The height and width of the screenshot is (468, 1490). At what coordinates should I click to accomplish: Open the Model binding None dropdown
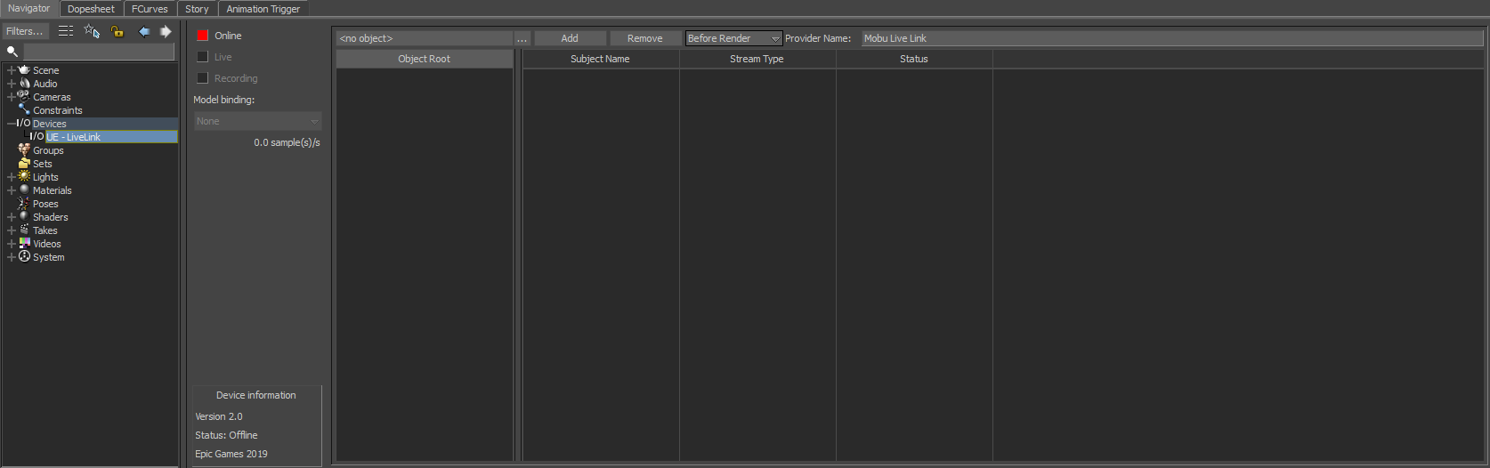(257, 121)
